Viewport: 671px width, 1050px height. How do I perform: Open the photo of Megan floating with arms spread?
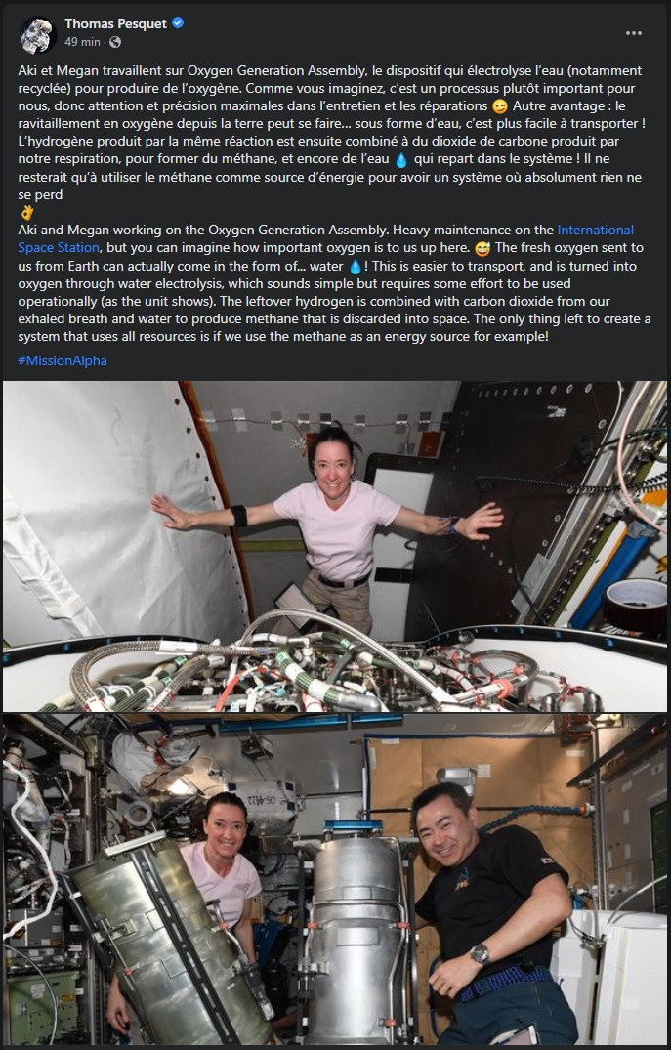pos(335,546)
